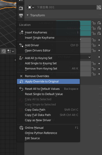This screenshot has width=102, height=155.
Task: Open Online Manual entry
Action: click(x=48, y=128)
